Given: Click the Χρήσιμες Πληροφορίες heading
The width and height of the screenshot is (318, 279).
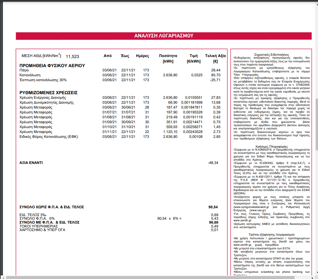Looking at the screenshot, I should (x=272, y=147).
